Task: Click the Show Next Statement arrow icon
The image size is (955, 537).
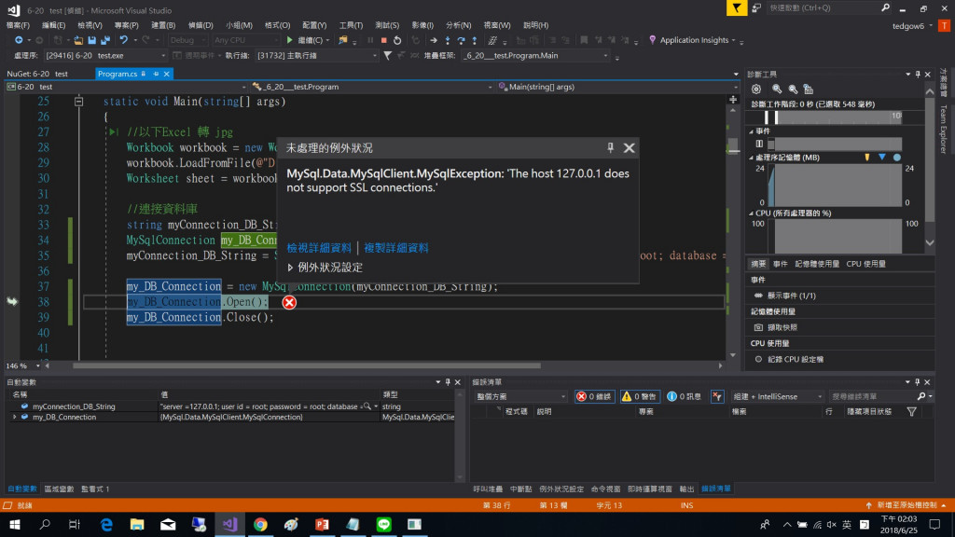Action: coord(433,40)
